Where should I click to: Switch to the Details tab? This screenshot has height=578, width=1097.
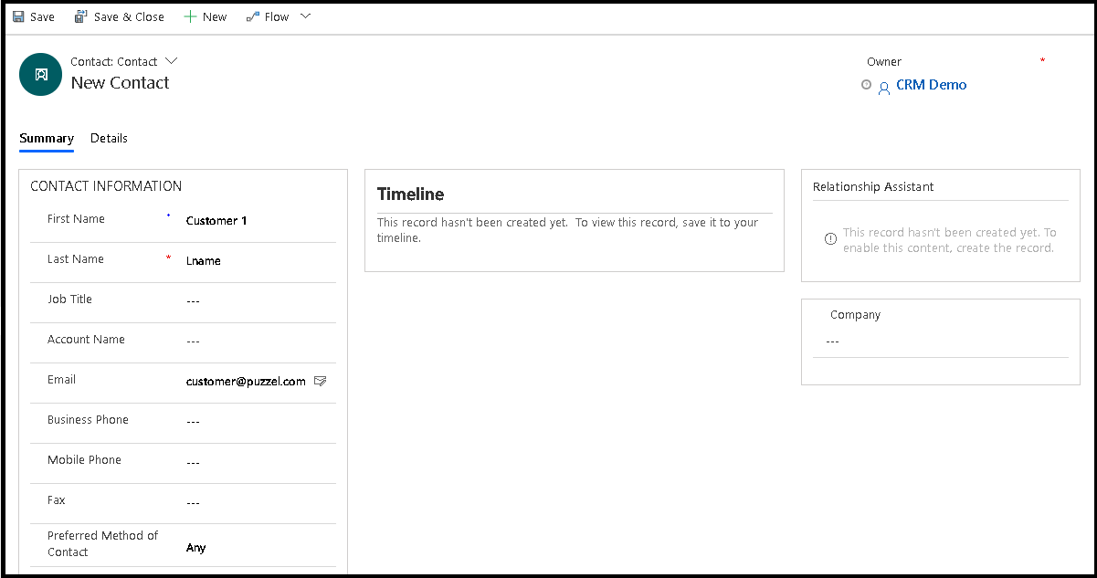(109, 138)
